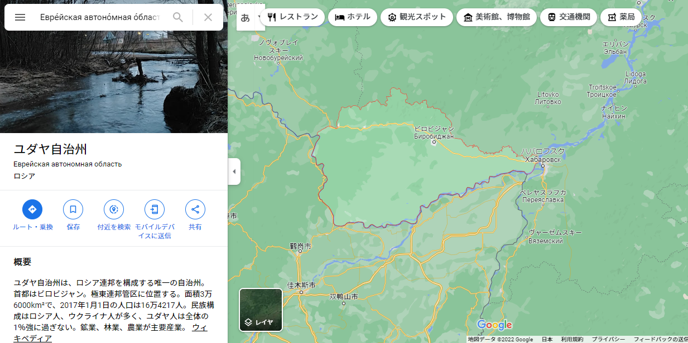Click the Литовко town label
The width and height of the screenshot is (688, 343).
tap(548, 101)
